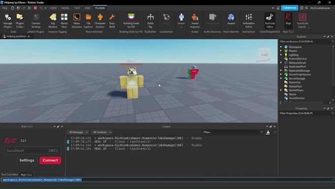Expand the ReplicatedStorage node

pos(281,71)
